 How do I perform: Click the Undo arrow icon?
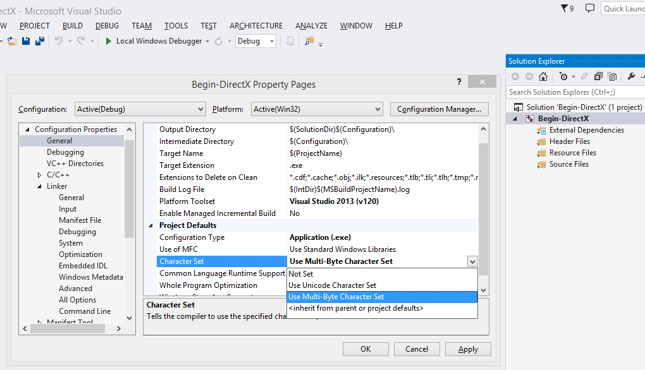(x=59, y=40)
